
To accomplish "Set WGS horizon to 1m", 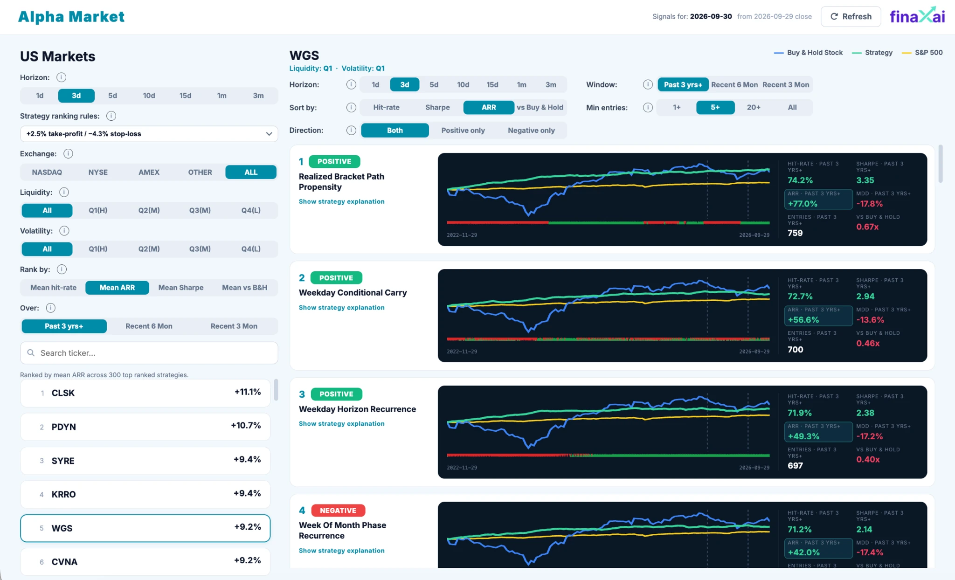I will coord(521,85).
